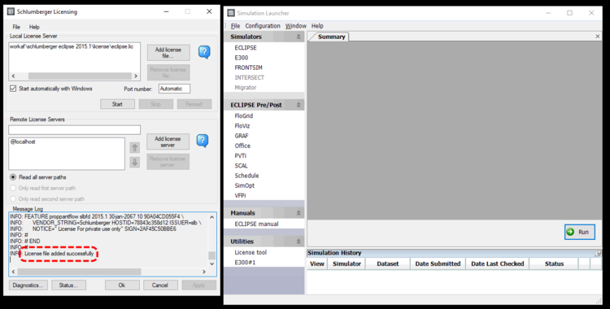Click the green Run button
Screen dimensions: 610x309
(x=579, y=232)
